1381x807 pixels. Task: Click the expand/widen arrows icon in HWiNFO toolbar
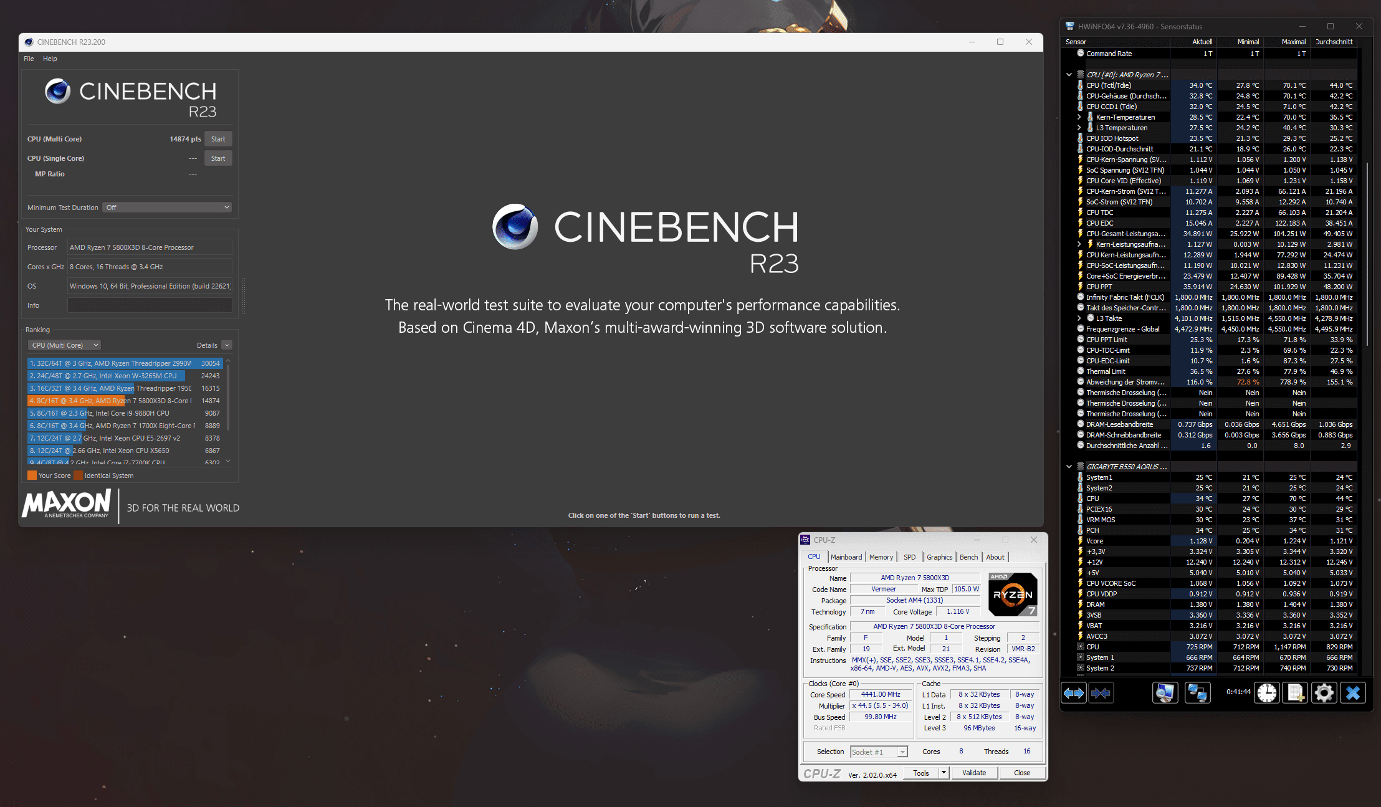pyautogui.click(x=1074, y=693)
